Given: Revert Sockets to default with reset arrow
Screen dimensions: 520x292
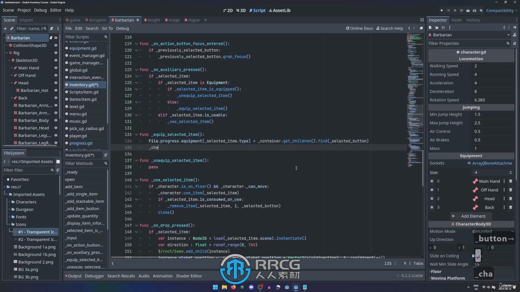Looking at the screenshot, I should click(x=469, y=163).
